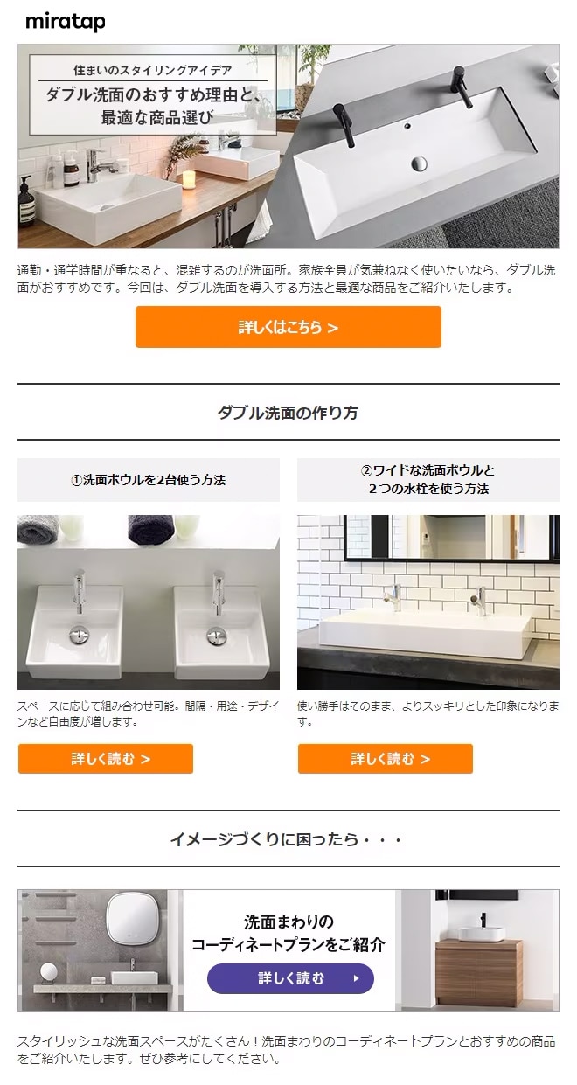Open the two separate sink bowls photo
The width and height of the screenshot is (577, 1085).
[149, 602]
